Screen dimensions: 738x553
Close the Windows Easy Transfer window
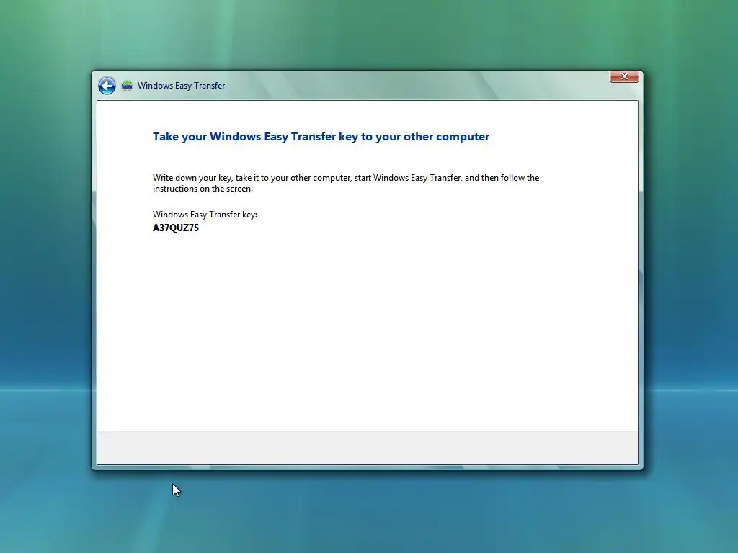(x=624, y=76)
